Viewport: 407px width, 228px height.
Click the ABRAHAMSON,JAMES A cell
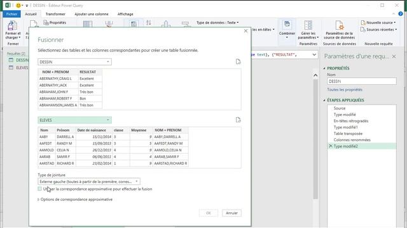point(58,105)
